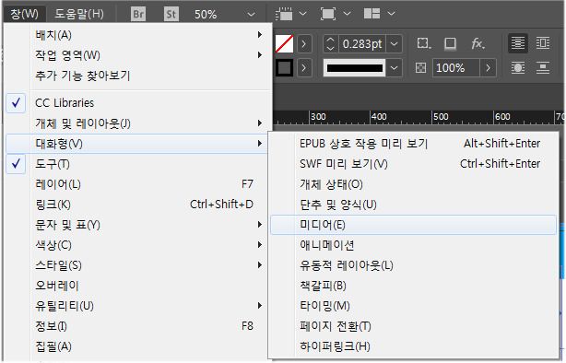
Task: Open 개체 및 레이아웃(J) submenu
Action: coord(138,123)
